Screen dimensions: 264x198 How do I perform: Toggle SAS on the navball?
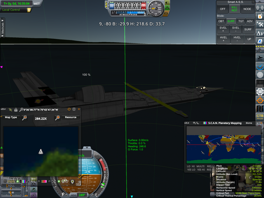(97, 156)
